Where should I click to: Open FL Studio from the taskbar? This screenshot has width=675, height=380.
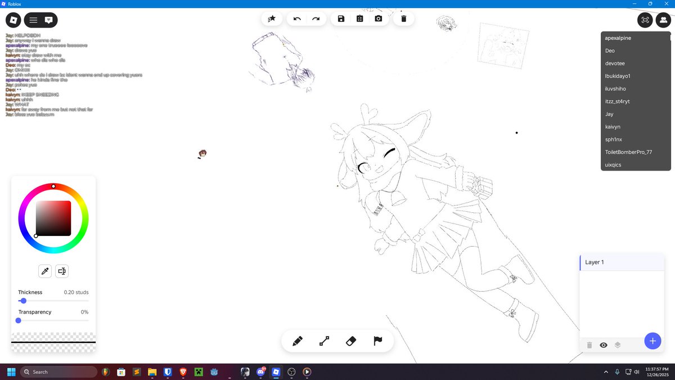click(105, 372)
